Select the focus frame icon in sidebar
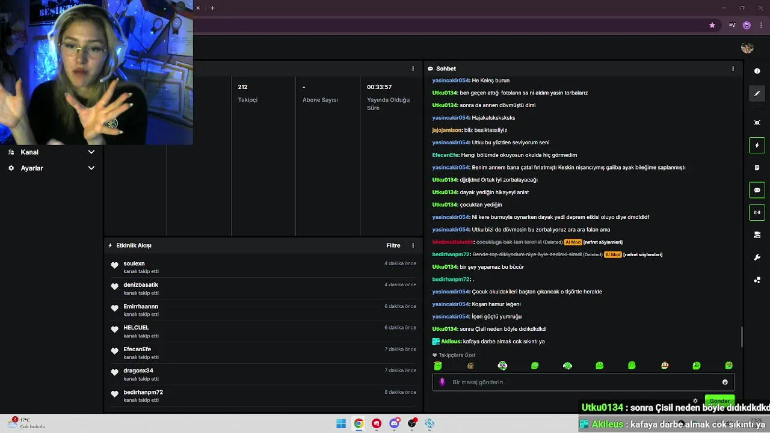This screenshot has width=770, height=433. [x=757, y=123]
